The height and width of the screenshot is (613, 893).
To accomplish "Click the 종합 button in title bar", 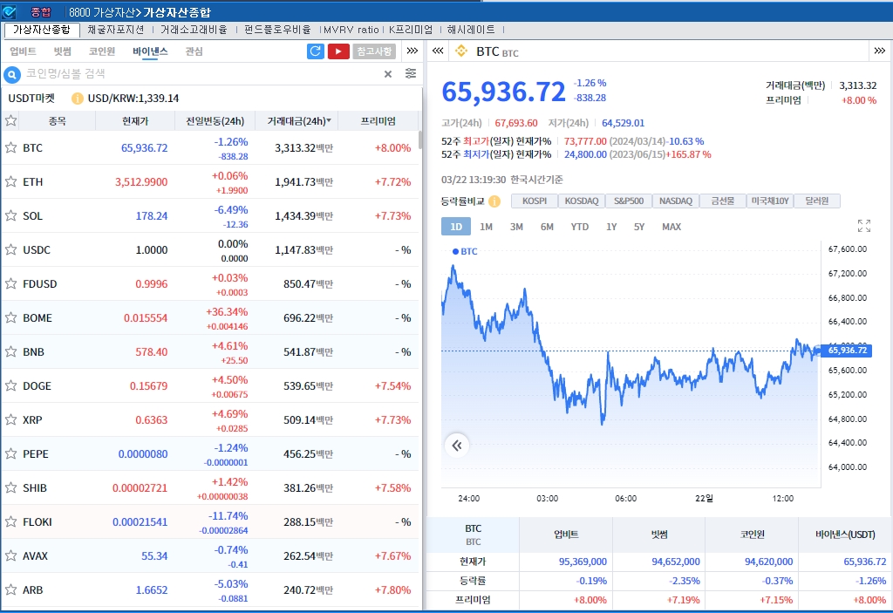I will click(x=40, y=12).
